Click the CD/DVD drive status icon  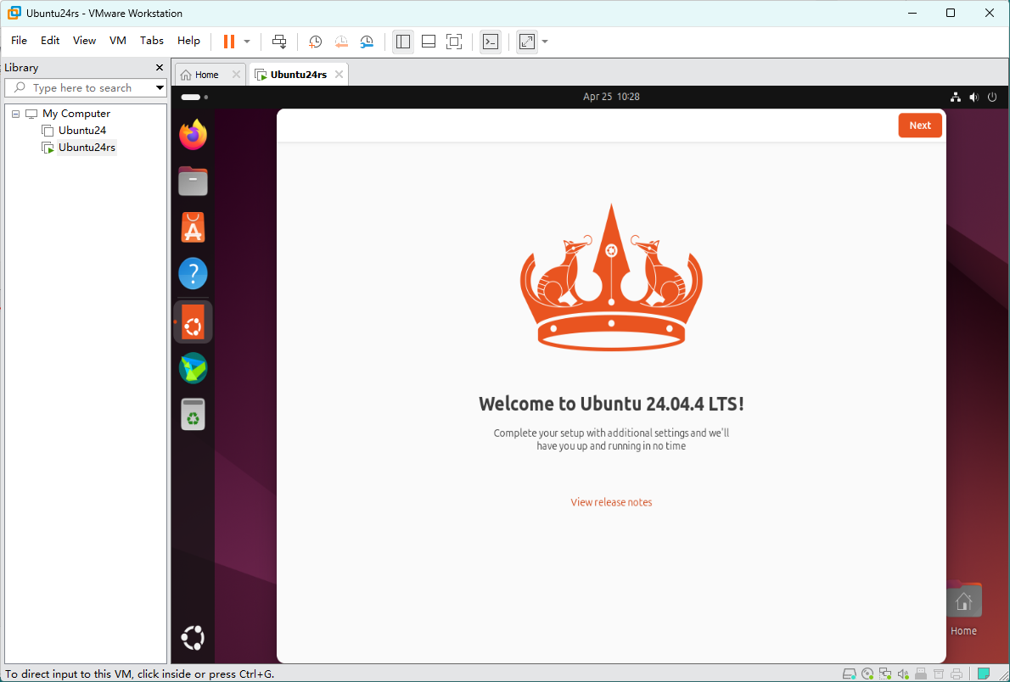[867, 674]
